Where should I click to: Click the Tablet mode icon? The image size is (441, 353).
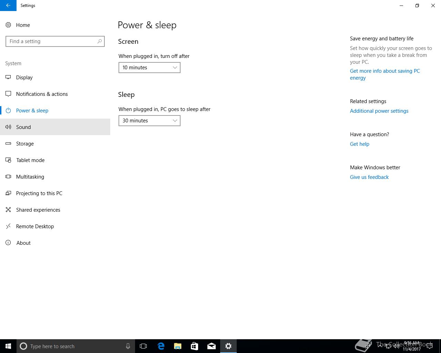point(8,160)
